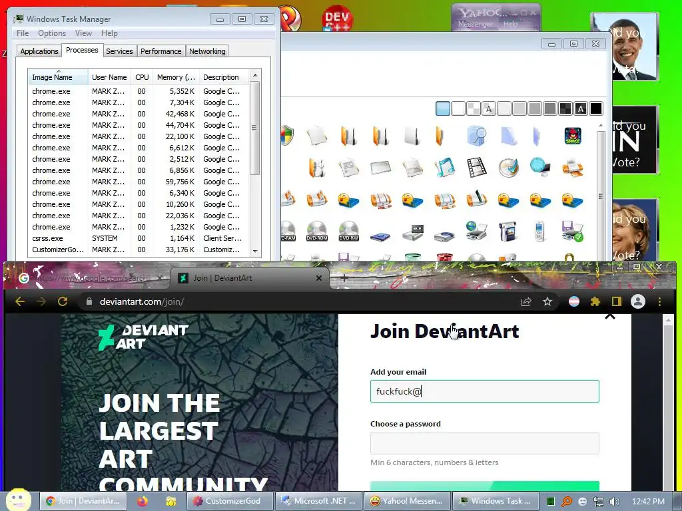Close the Join DeviantArt tab

point(319,278)
